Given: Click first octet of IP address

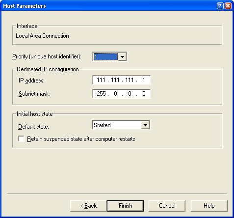Looking at the screenshot, I should pyautogui.click(x=101, y=80).
